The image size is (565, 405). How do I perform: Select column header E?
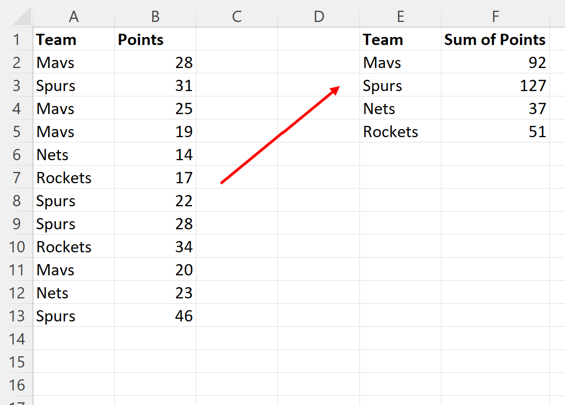400,17
